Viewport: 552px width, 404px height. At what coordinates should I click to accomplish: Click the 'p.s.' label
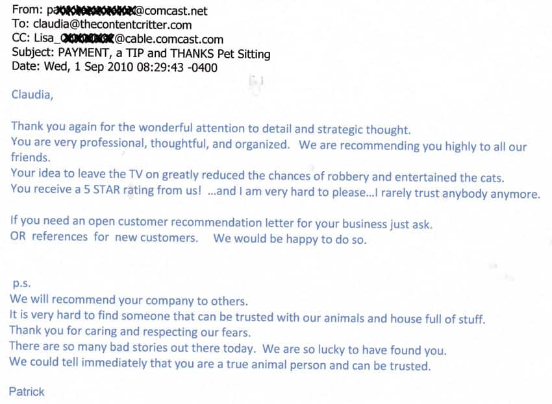click(x=22, y=283)
